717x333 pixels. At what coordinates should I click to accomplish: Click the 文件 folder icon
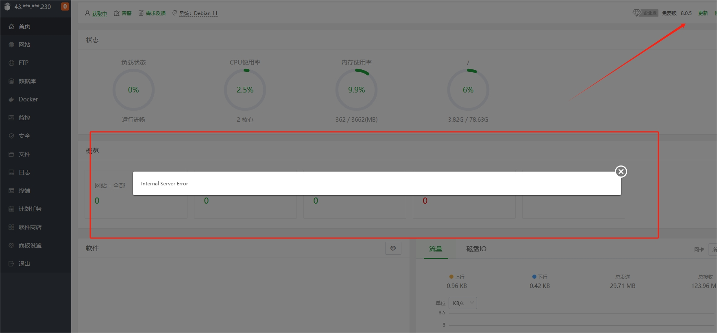(x=11, y=154)
